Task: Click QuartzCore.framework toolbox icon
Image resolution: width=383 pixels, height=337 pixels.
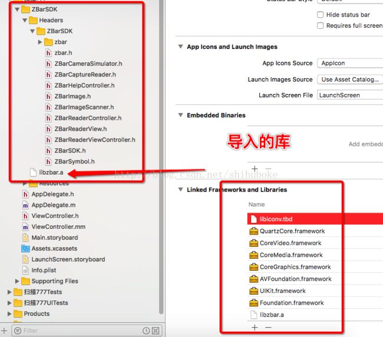Action: coord(253,231)
